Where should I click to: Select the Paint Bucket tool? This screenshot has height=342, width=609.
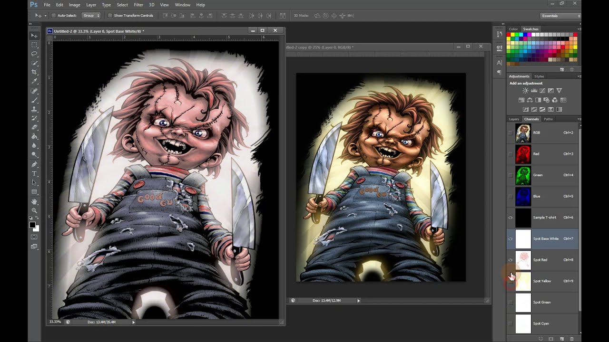click(34, 136)
